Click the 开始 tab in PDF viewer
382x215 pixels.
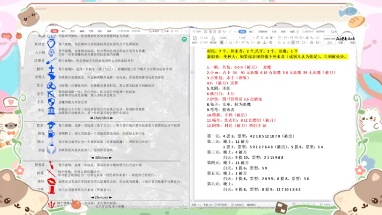pos(54,31)
